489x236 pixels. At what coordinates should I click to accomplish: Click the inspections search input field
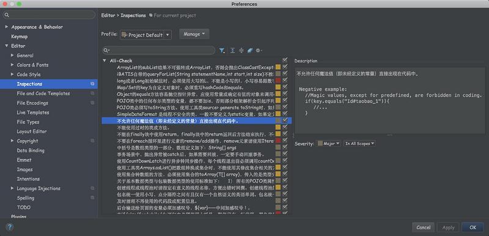(x=159, y=51)
